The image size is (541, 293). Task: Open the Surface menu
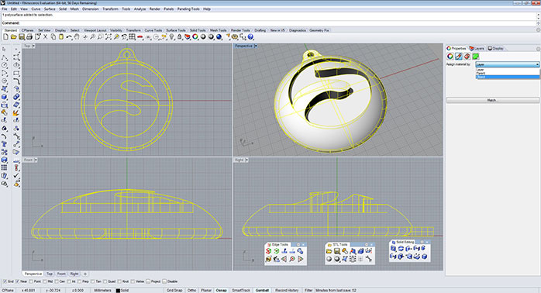pyautogui.click(x=50, y=9)
